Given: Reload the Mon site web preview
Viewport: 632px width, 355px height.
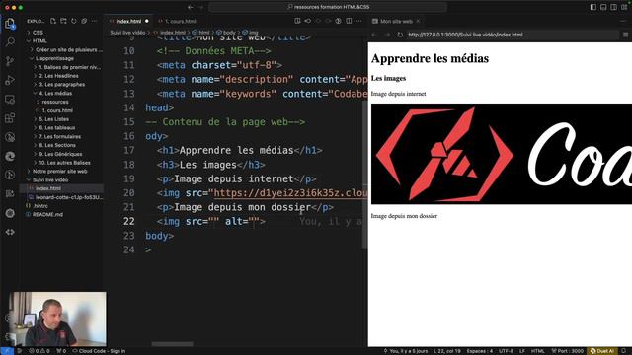Looking at the screenshot, I should click(400, 35).
